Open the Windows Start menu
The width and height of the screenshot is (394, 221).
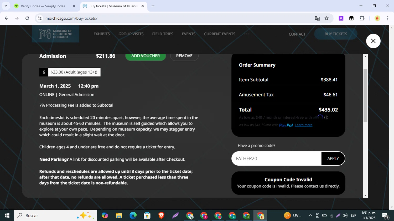pos(7,215)
